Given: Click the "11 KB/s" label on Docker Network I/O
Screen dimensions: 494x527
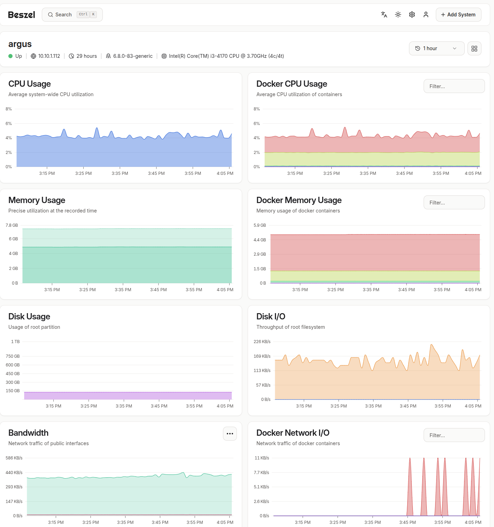Looking at the screenshot, I should [262, 458].
